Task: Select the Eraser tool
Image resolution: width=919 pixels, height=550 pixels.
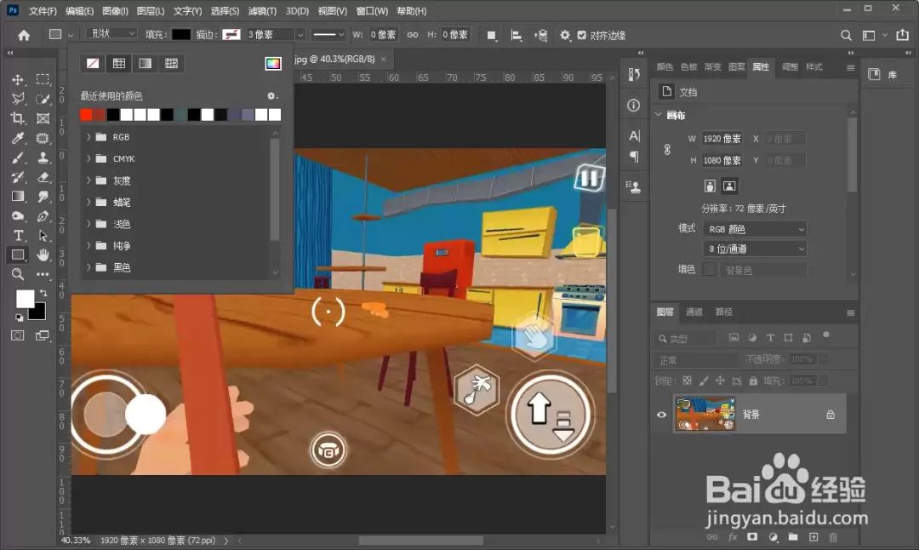Action: tap(43, 177)
